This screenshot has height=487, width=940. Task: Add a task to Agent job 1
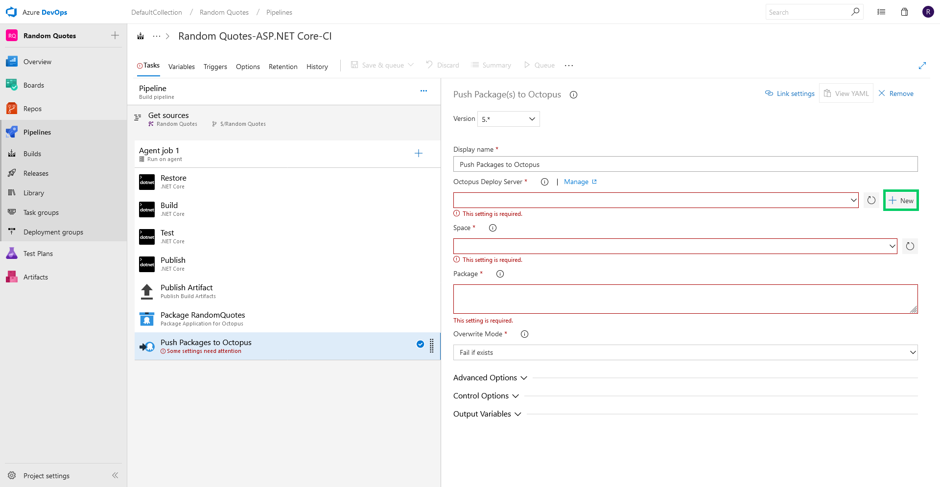(419, 153)
